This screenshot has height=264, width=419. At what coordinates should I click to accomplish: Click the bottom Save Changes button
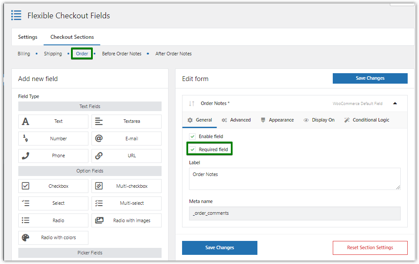click(x=220, y=248)
